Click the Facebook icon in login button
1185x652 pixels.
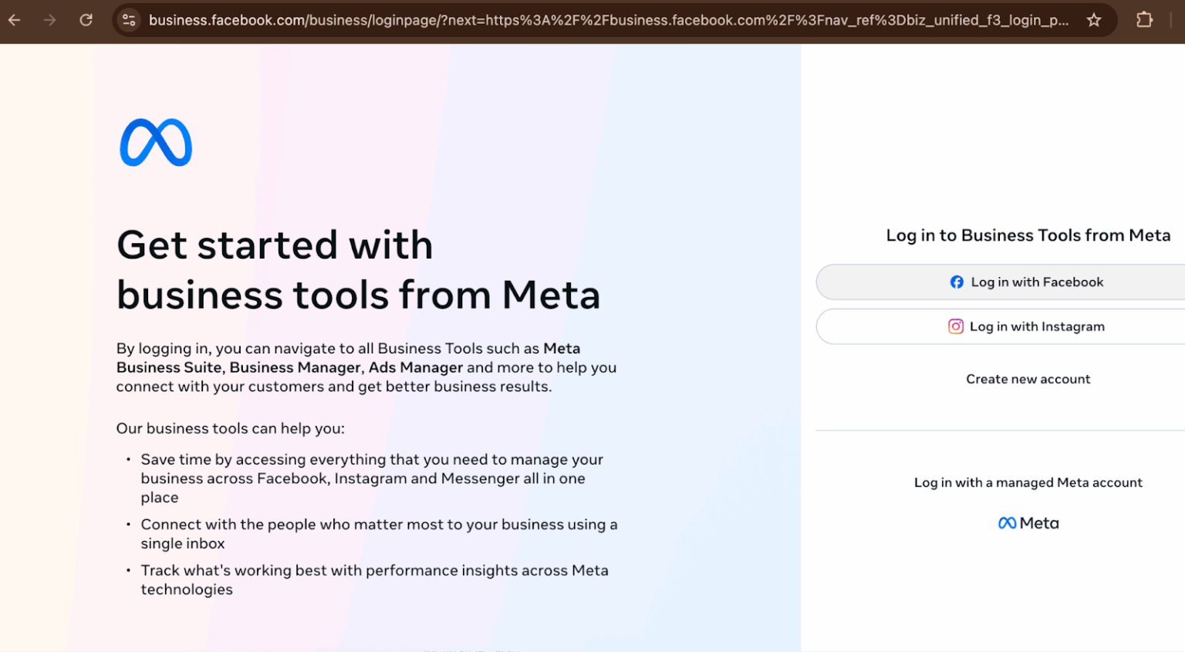(x=957, y=282)
